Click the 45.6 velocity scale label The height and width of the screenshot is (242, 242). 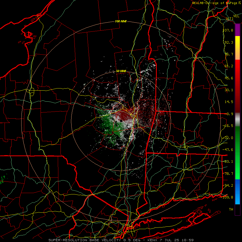[x=229, y=78]
